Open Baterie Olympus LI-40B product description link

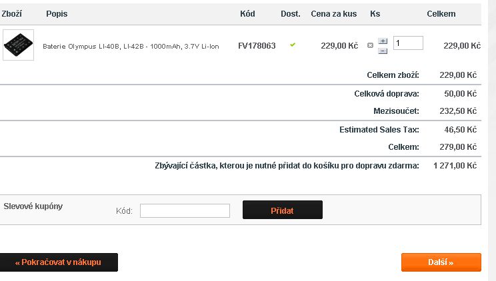point(131,46)
